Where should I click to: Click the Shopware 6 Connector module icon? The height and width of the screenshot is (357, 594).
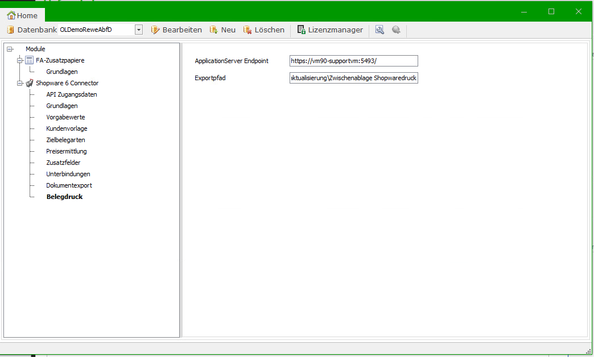(29, 83)
